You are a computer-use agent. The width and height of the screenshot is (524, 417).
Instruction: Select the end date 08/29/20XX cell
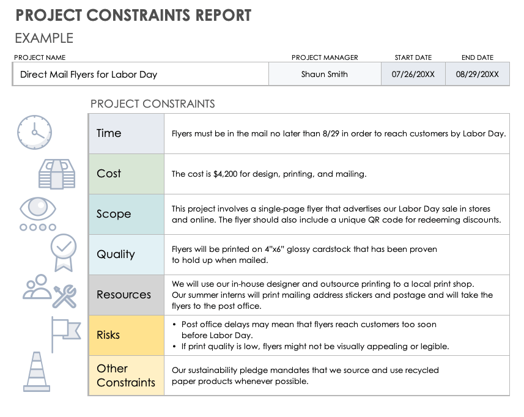coord(478,75)
